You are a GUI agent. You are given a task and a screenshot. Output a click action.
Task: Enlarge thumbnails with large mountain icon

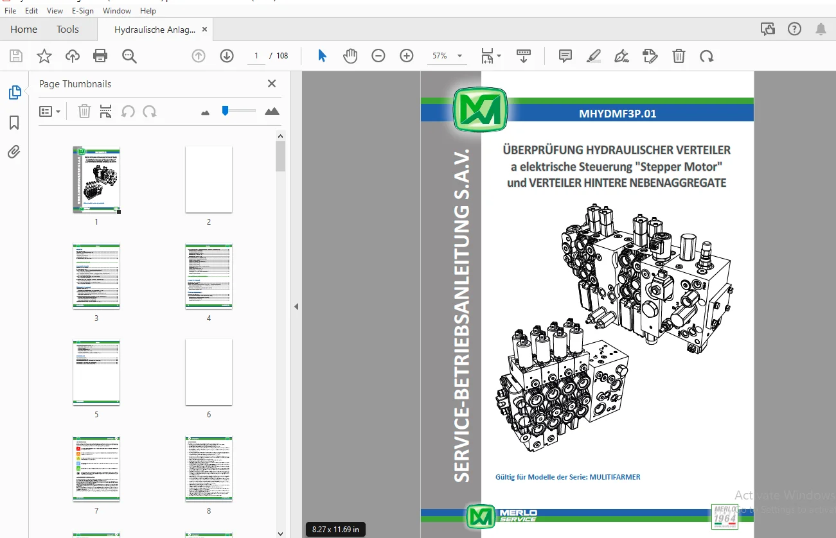coord(272,112)
